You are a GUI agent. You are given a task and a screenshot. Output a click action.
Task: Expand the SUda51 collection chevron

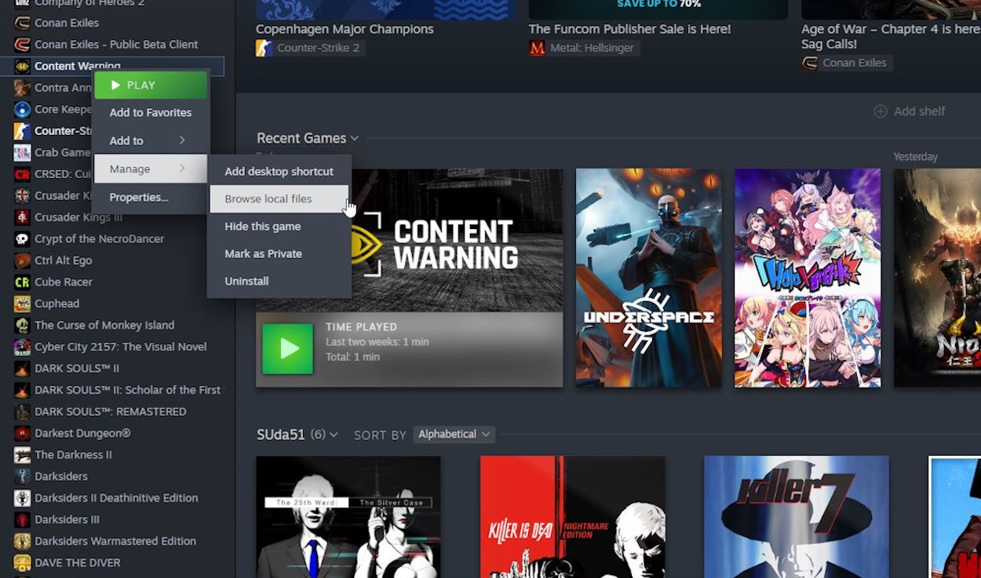point(334,435)
